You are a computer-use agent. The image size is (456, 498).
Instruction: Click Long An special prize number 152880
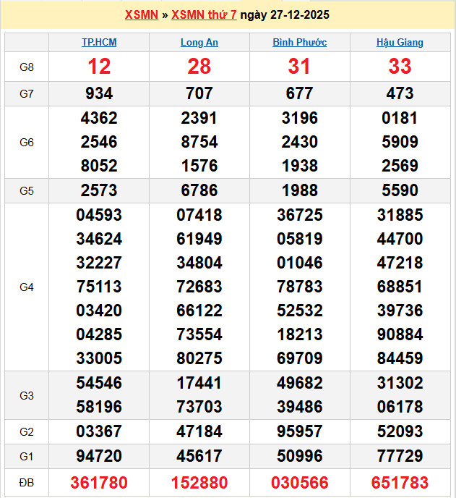199,483
